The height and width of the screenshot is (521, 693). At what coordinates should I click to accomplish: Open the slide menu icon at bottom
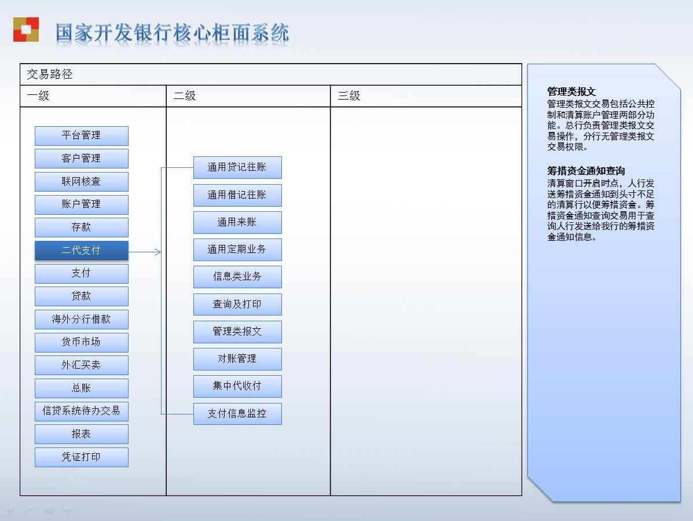pos(49,509)
